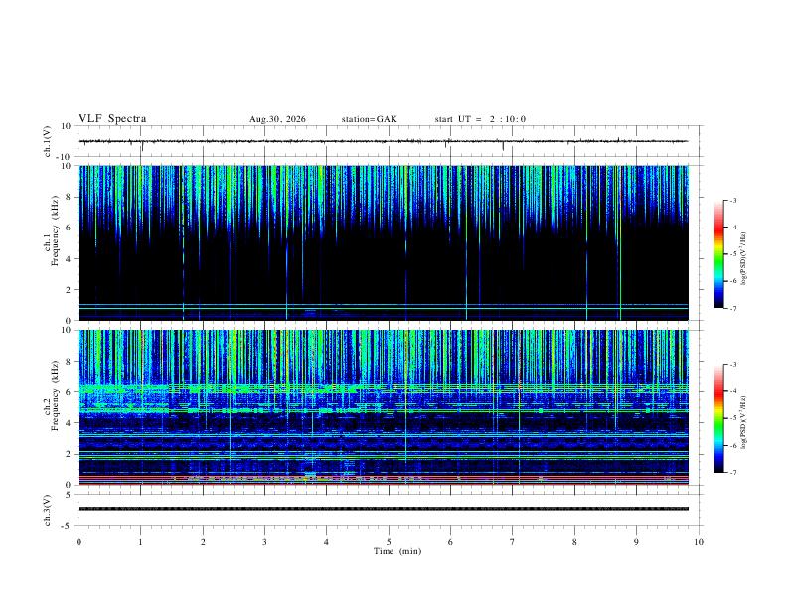Click the -3 label on ch.1 colorbar

click(x=732, y=200)
